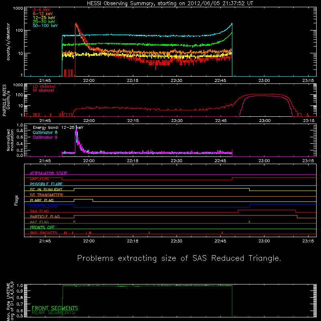Select the FLARE_FLAG label

click(42, 200)
